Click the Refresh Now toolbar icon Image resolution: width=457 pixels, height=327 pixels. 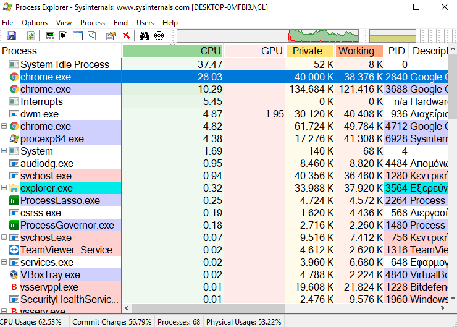click(x=31, y=36)
